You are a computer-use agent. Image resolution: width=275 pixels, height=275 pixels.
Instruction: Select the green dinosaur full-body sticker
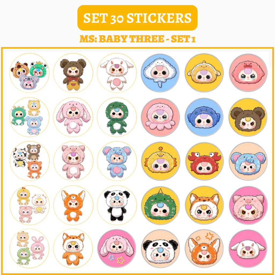click(x=117, y=117)
